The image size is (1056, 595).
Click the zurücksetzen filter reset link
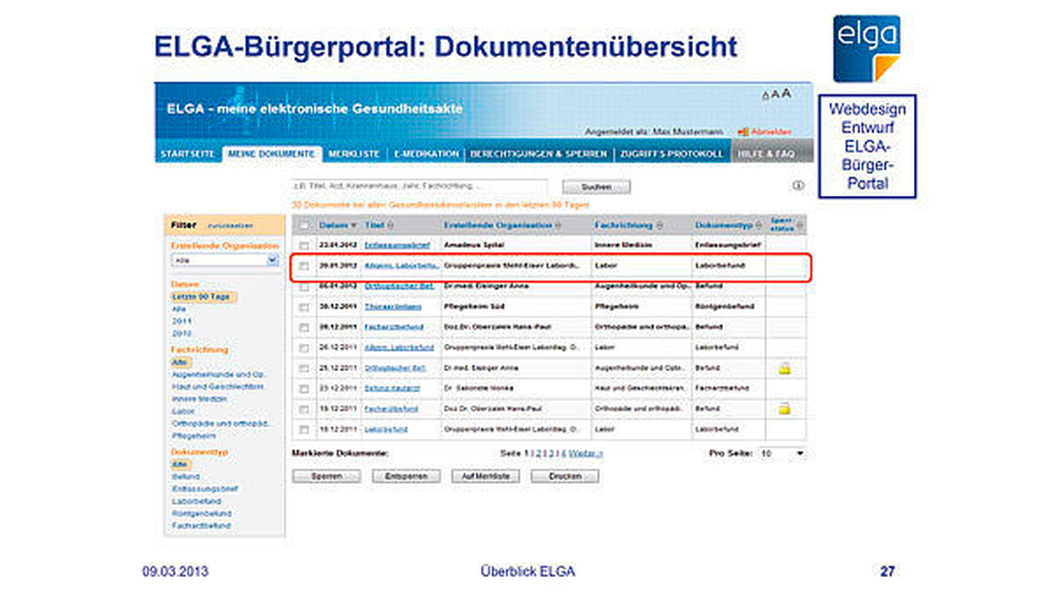(230, 226)
